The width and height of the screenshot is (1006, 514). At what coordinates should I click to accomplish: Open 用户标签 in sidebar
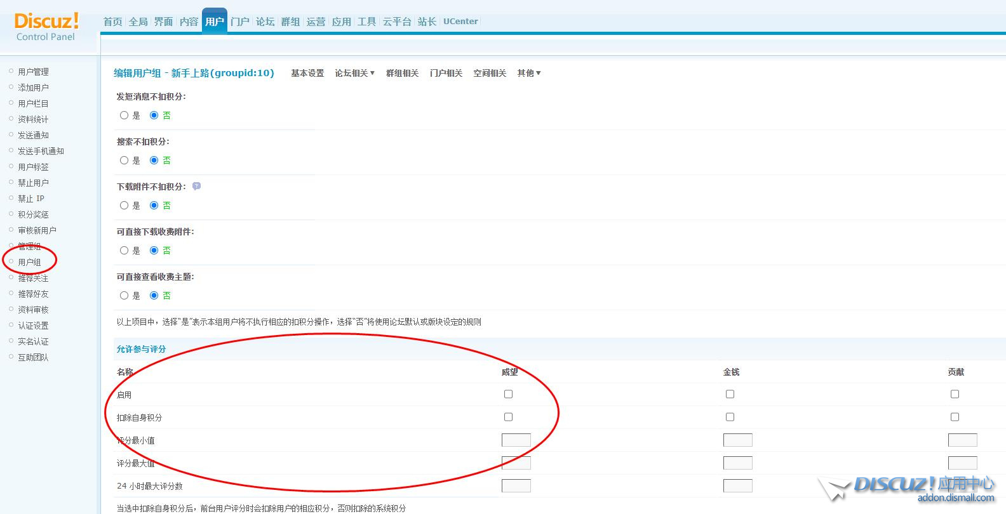pyautogui.click(x=33, y=167)
